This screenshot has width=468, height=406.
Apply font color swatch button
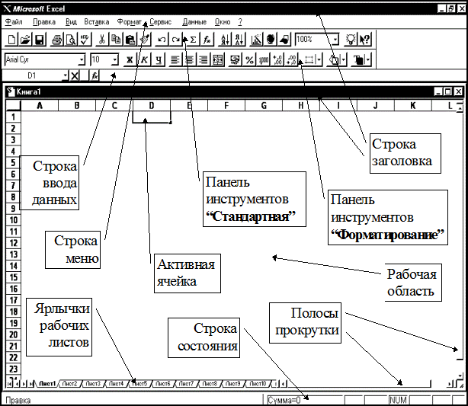coord(358,59)
